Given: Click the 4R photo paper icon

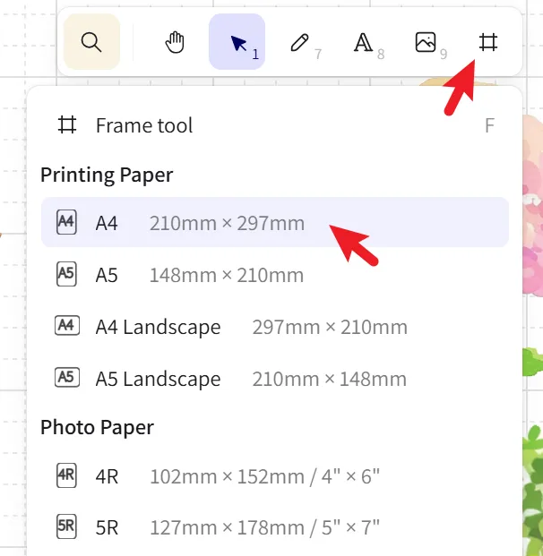Looking at the screenshot, I should (66, 475).
